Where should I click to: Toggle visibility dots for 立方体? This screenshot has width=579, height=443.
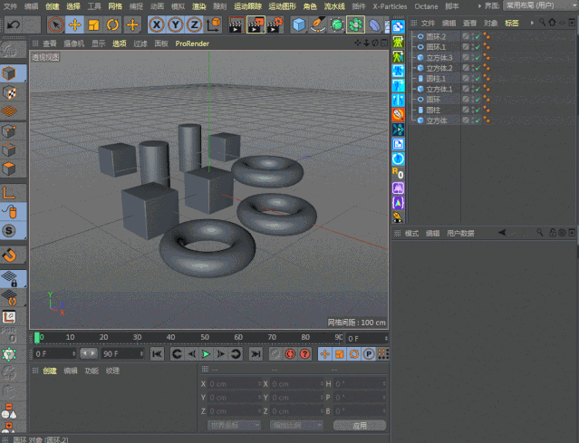pyautogui.click(x=473, y=120)
